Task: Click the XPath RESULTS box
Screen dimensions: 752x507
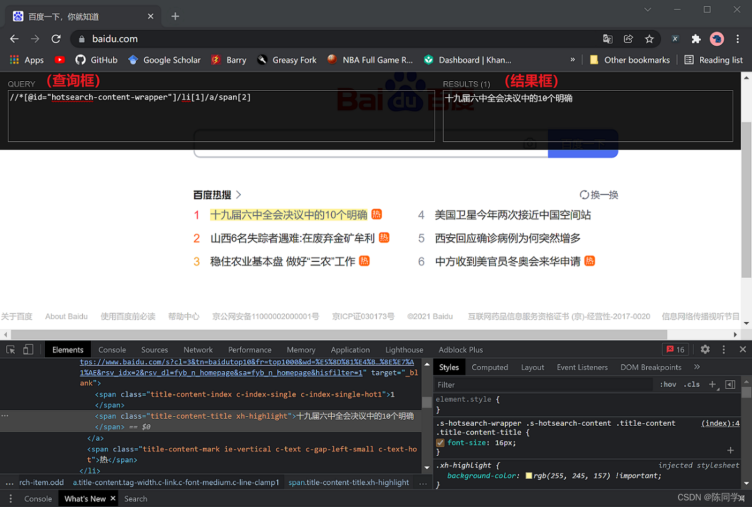Action: pyautogui.click(x=588, y=116)
